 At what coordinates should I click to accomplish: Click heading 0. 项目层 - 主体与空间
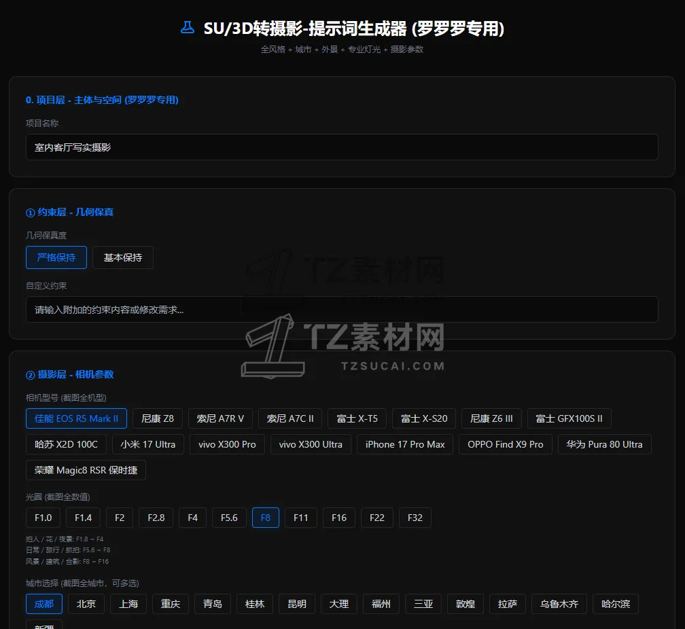102,100
